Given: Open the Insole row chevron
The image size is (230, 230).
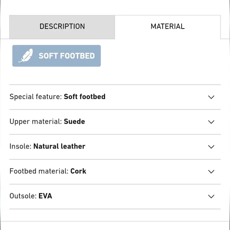Looking at the screenshot, I should tap(211, 147).
